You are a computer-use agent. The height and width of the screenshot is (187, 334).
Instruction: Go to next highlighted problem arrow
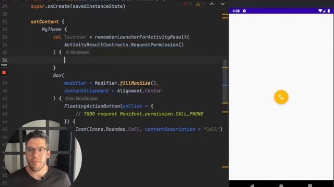pyautogui.click(x=223, y=4)
